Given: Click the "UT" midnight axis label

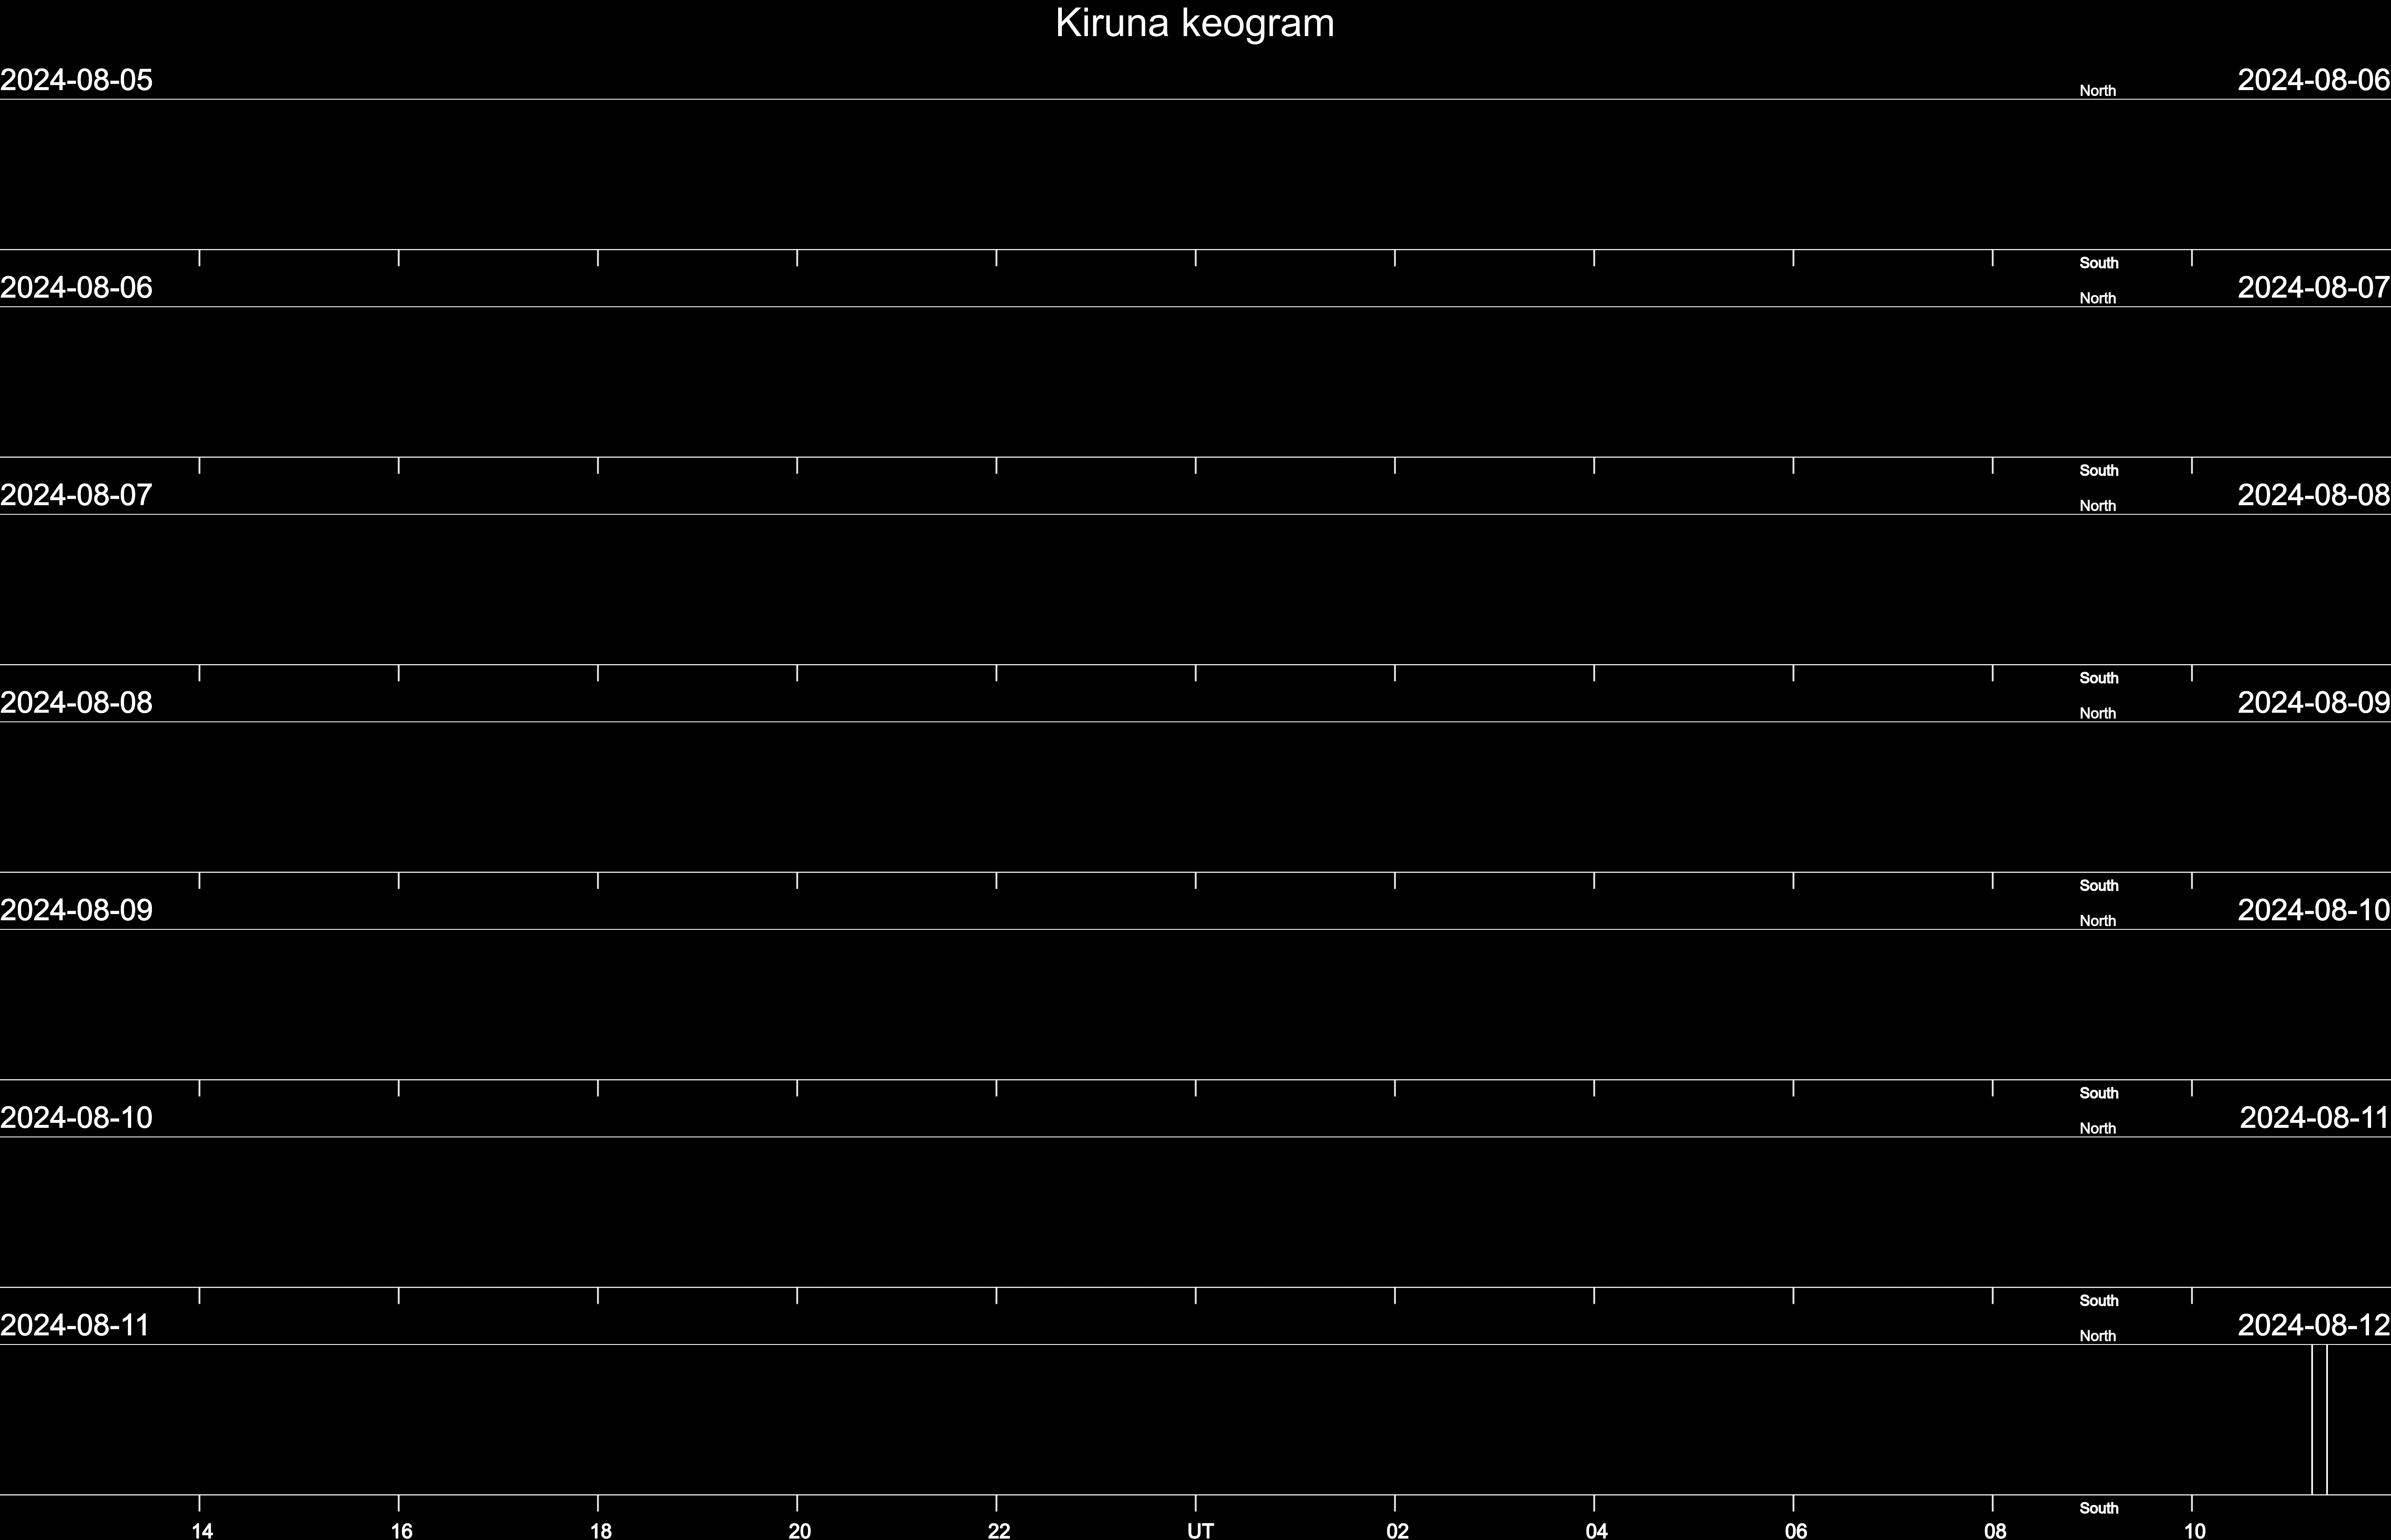Looking at the screenshot, I should click(1200, 1530).
